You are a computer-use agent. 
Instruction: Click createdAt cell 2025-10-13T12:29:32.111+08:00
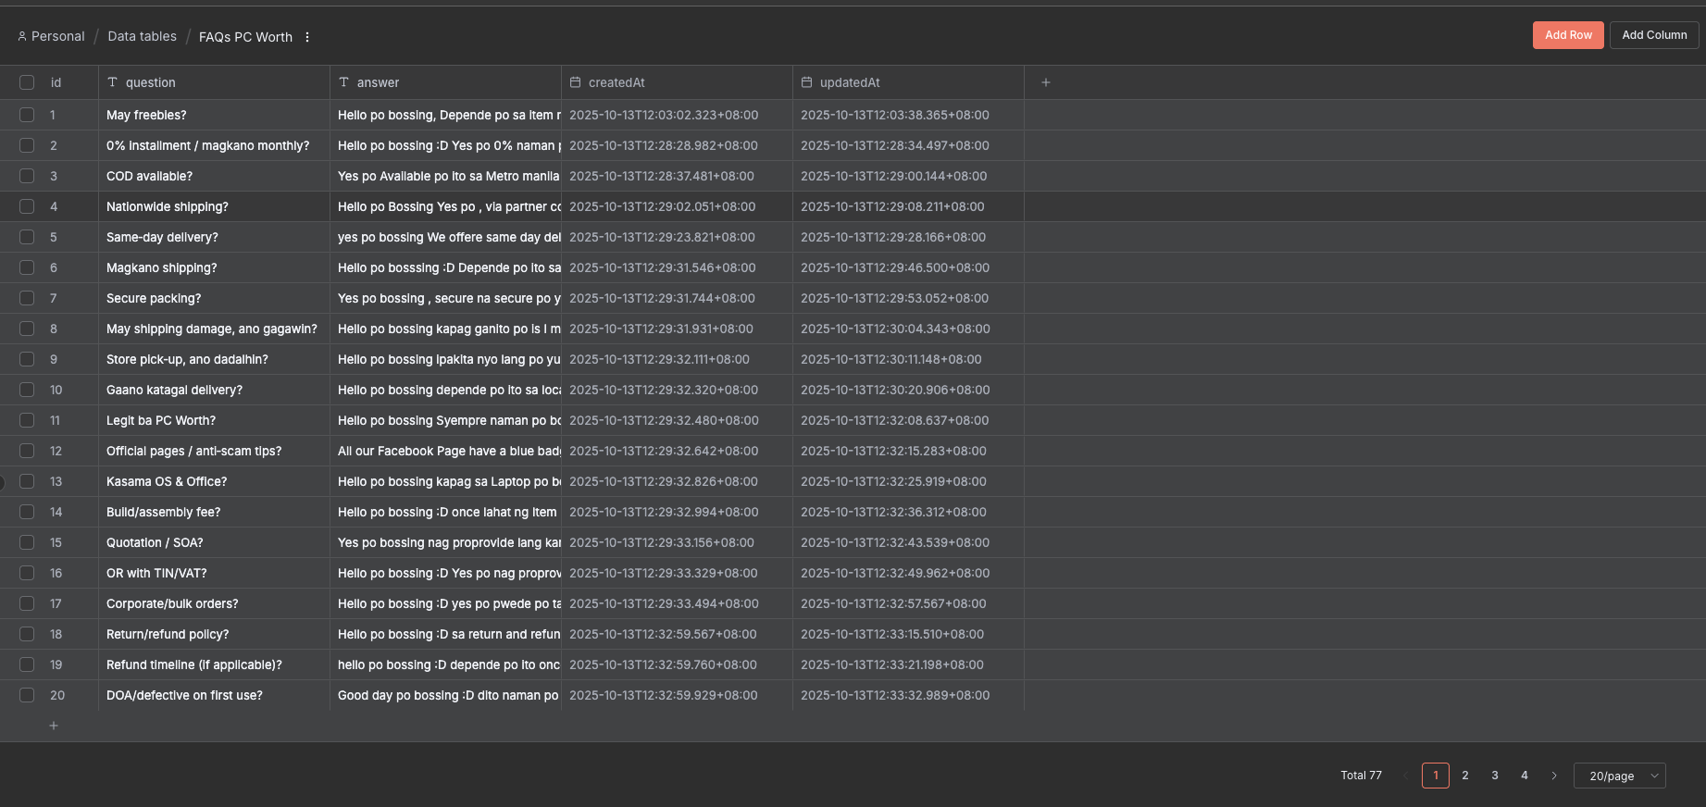[x=677, y=359]
